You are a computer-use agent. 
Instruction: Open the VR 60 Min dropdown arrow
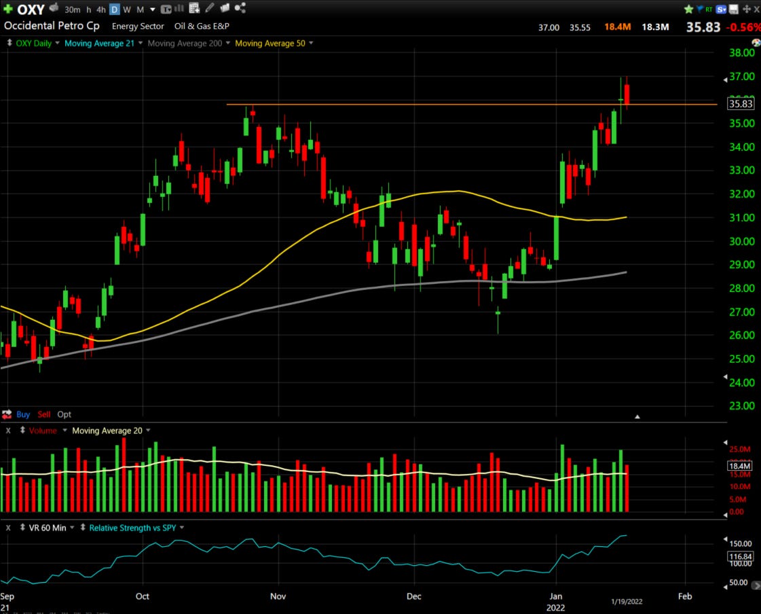pyautogui.click(x=72, y=527)
